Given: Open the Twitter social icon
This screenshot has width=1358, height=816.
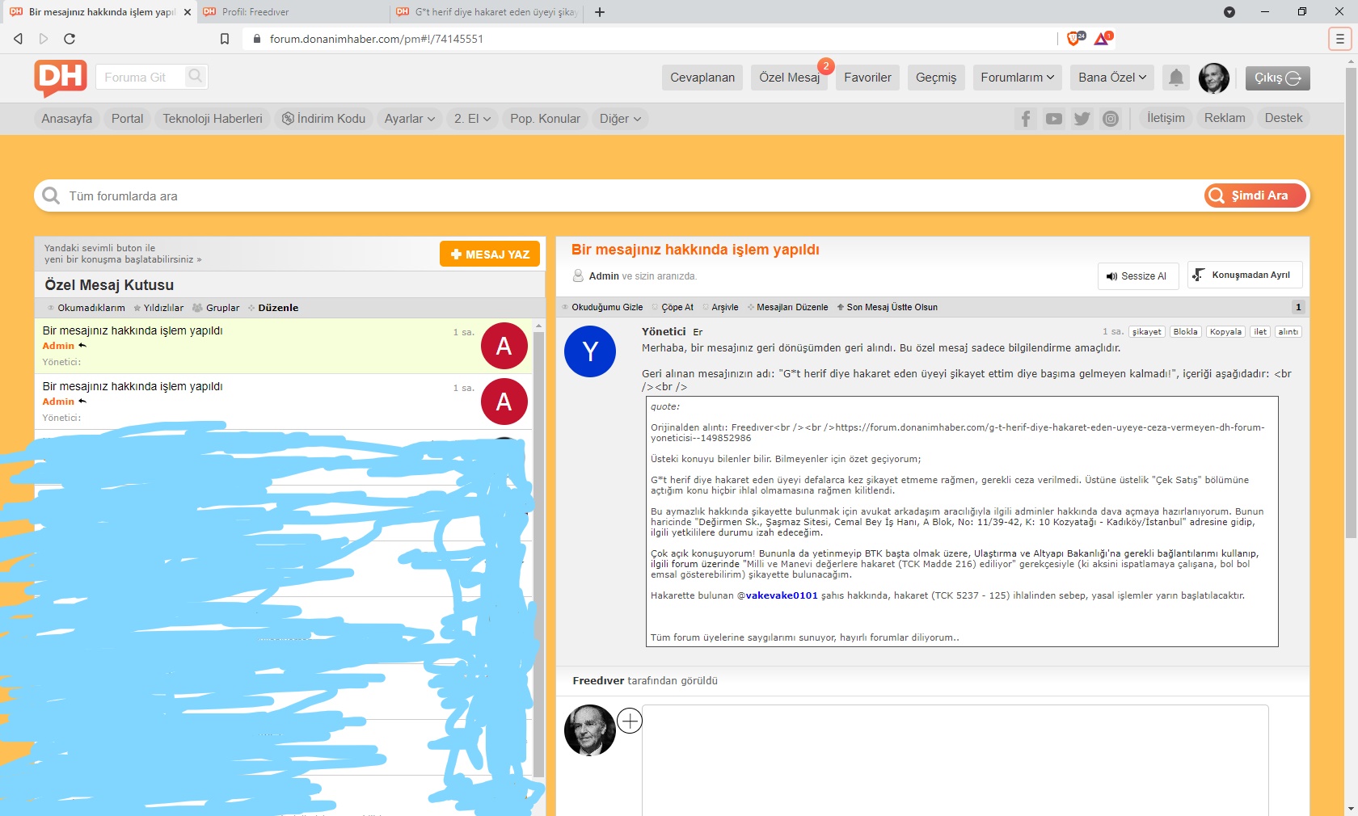Looking at the screenshot, I should (x=1082, y=119).
